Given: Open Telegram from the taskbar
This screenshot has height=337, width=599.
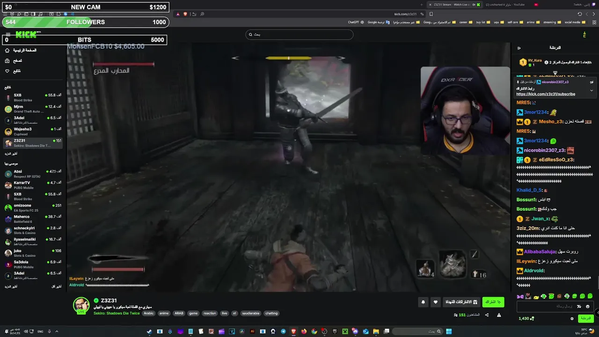Looking at the screenshot, I should coord(283,331).
